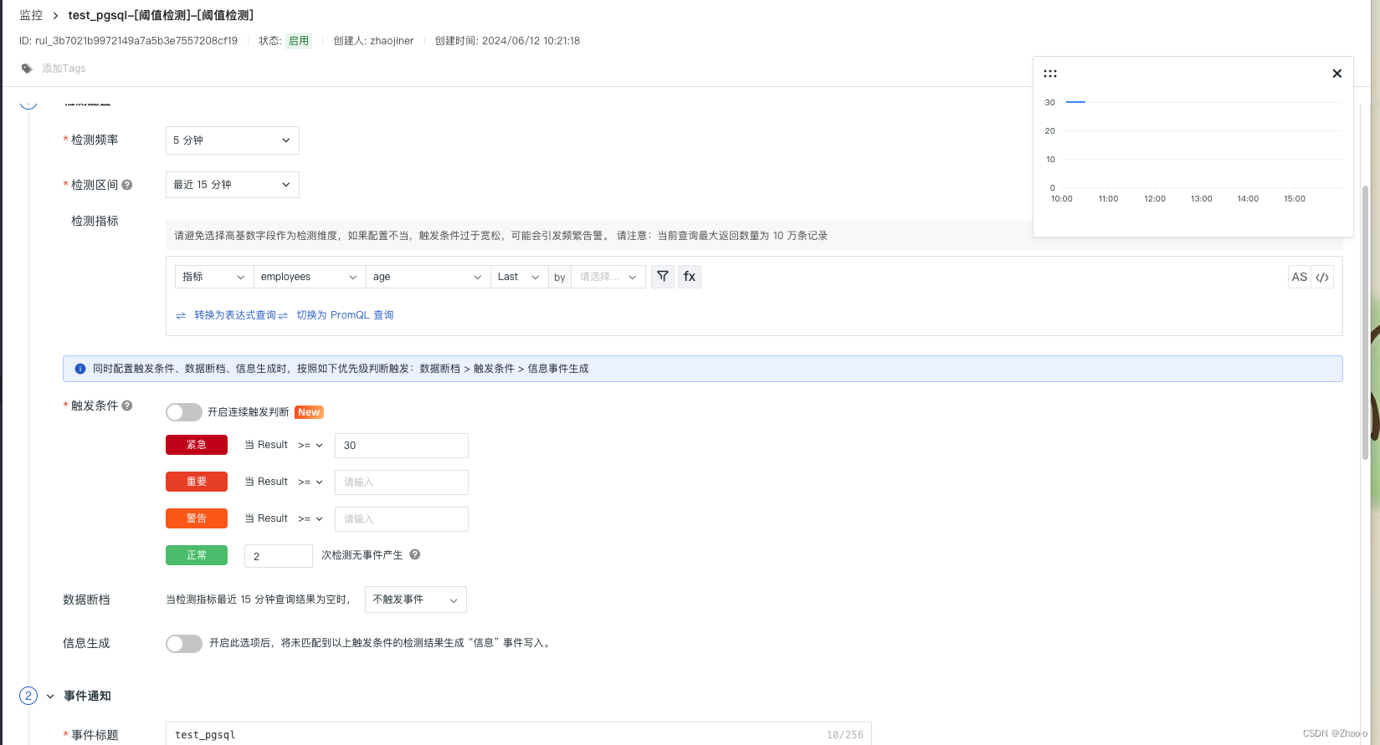Viewport: 1380px width, 745px height.
Task: Open the Last aggregation dropdown
Action: [519, 277]
